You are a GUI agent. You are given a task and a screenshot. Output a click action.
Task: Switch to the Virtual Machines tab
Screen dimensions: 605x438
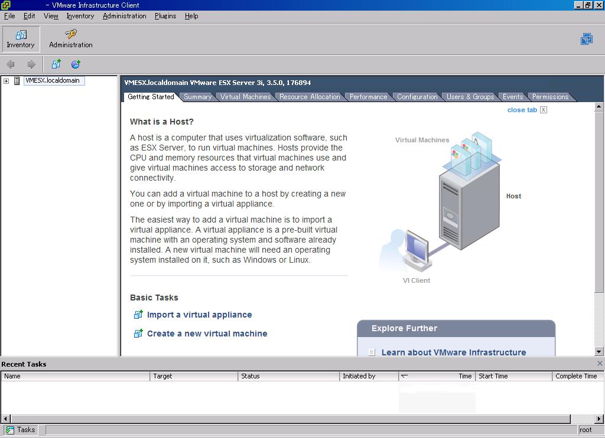[x=245, y=97]
